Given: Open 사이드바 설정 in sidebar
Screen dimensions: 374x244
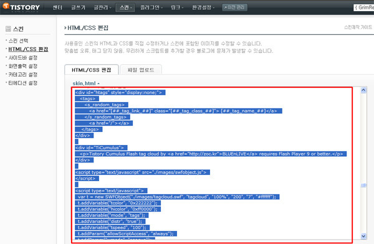Looking at the screenshot, I should tap(23, 58).
